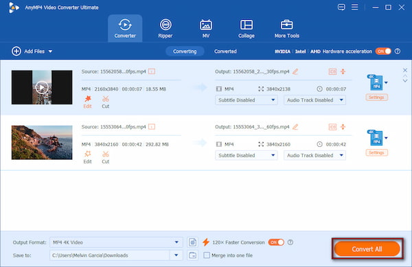Open Audio Track Disabled dropdown for 15562058
The height and width of the screenshot is (267, 412).
click(x=314, y=100)
